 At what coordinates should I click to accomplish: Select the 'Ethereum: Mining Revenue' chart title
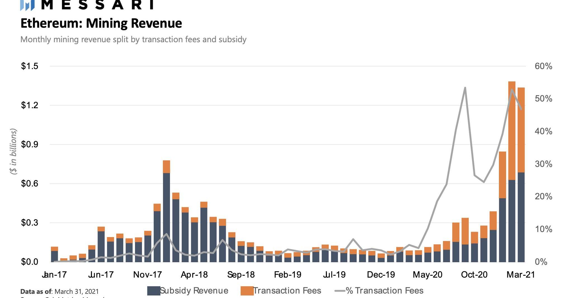(x=101, y=23)
